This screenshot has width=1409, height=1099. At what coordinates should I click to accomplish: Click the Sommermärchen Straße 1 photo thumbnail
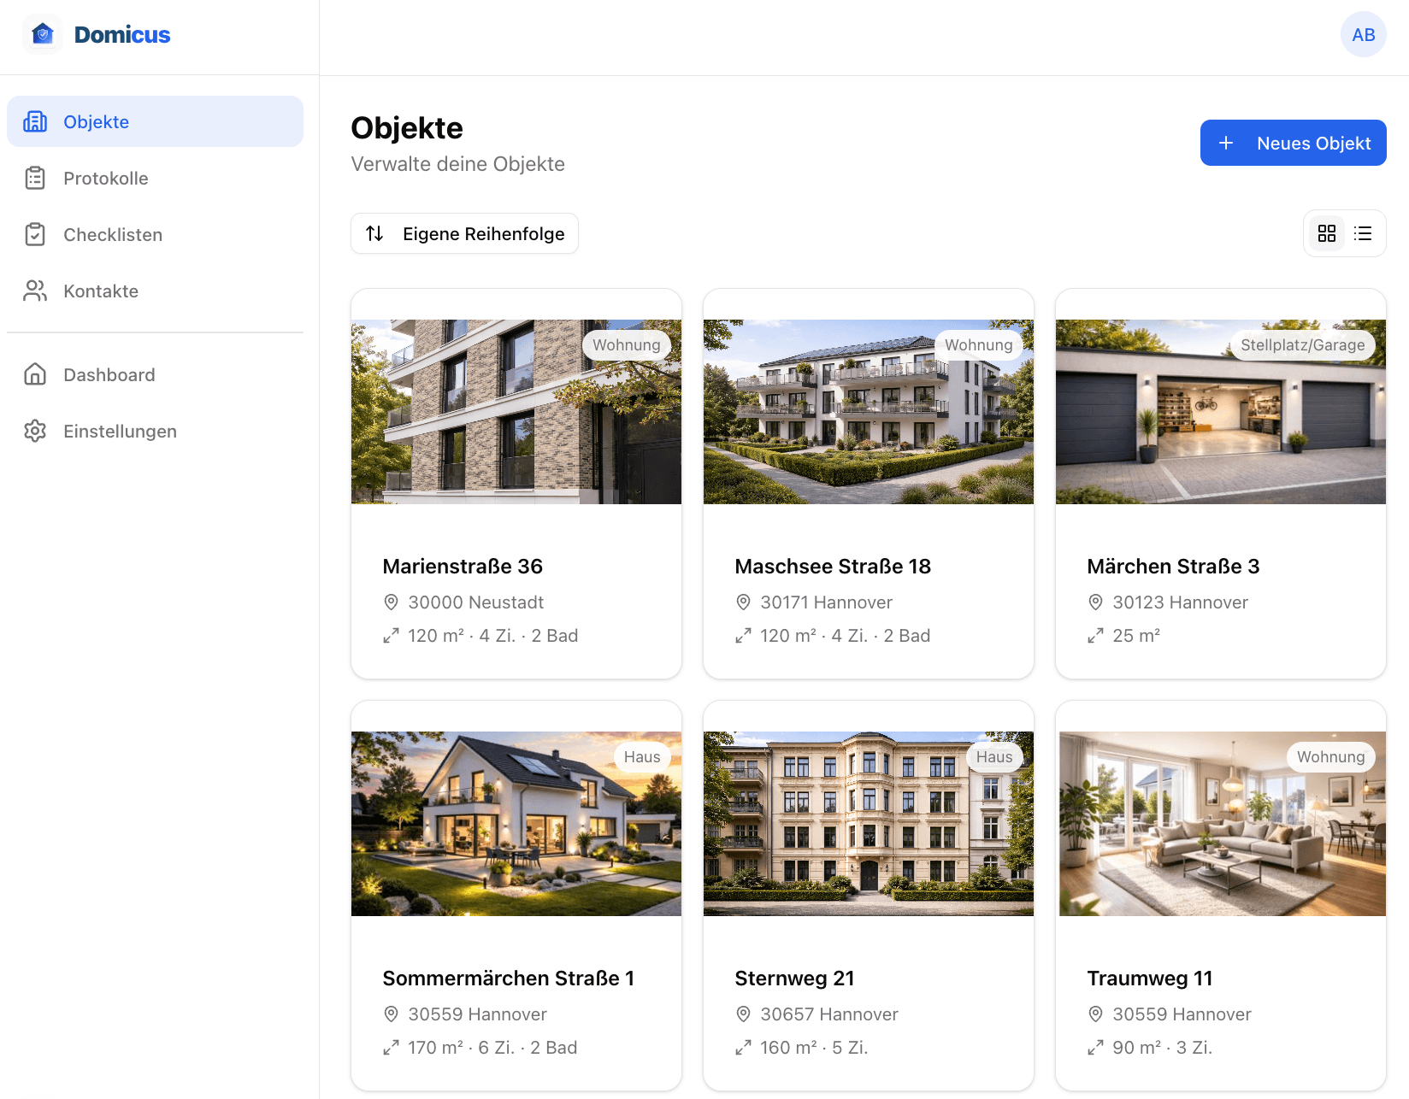(516, 823)
